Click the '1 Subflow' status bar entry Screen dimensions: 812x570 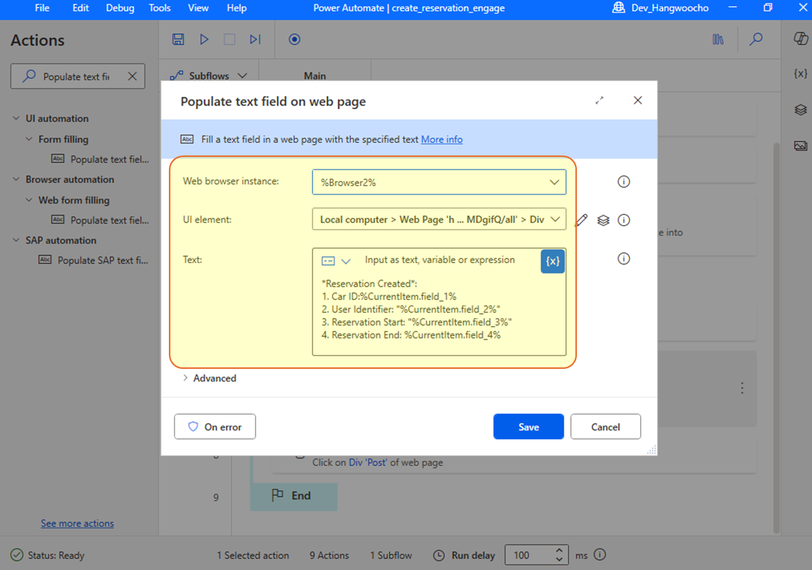pyautogui.click(x=391, y=555)
